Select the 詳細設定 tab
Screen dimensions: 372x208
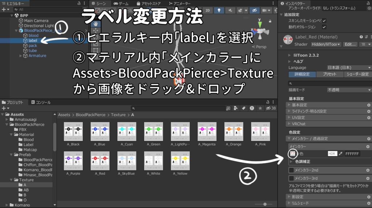coord(302,74)
